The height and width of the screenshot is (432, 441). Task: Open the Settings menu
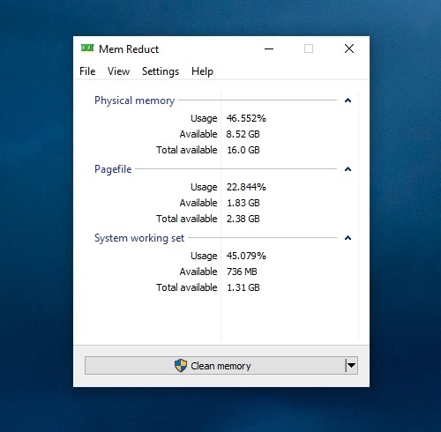(x=161, y=71)
